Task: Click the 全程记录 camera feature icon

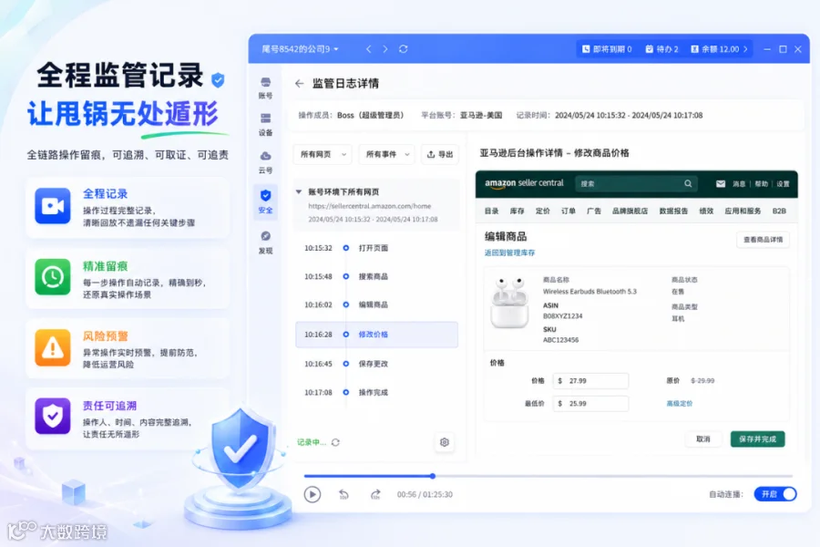Action: (53, 206)
